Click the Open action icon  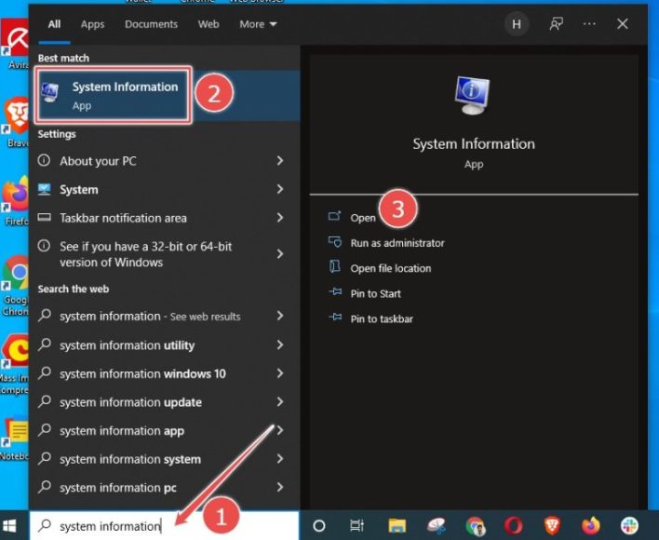point(334,216)
